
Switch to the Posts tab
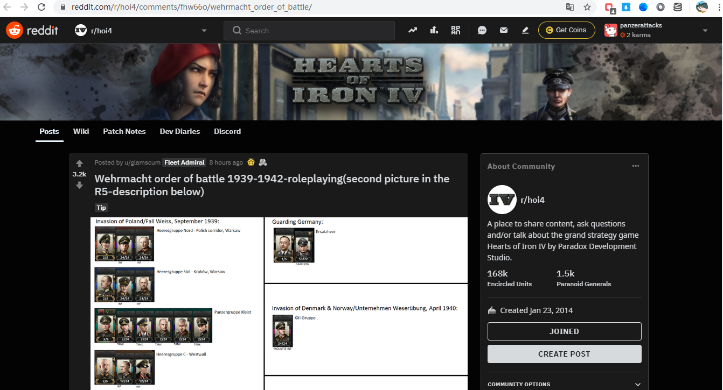pos(50,131)
